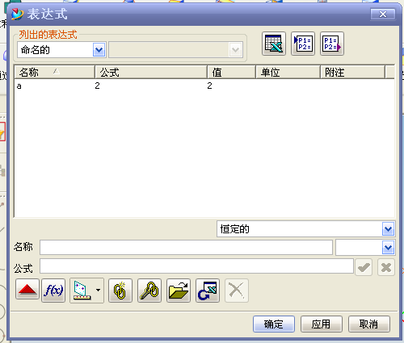Open the 命名的 listed expressions dropdown

(x=99, y=50)
